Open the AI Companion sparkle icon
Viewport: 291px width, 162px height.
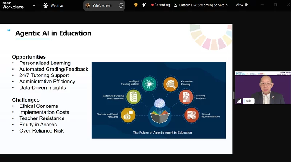[x=144, y=5]
